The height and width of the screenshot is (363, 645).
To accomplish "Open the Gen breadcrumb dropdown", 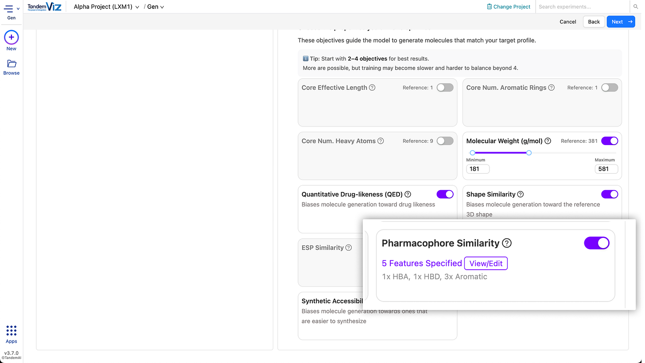I will tap(155, 7).
